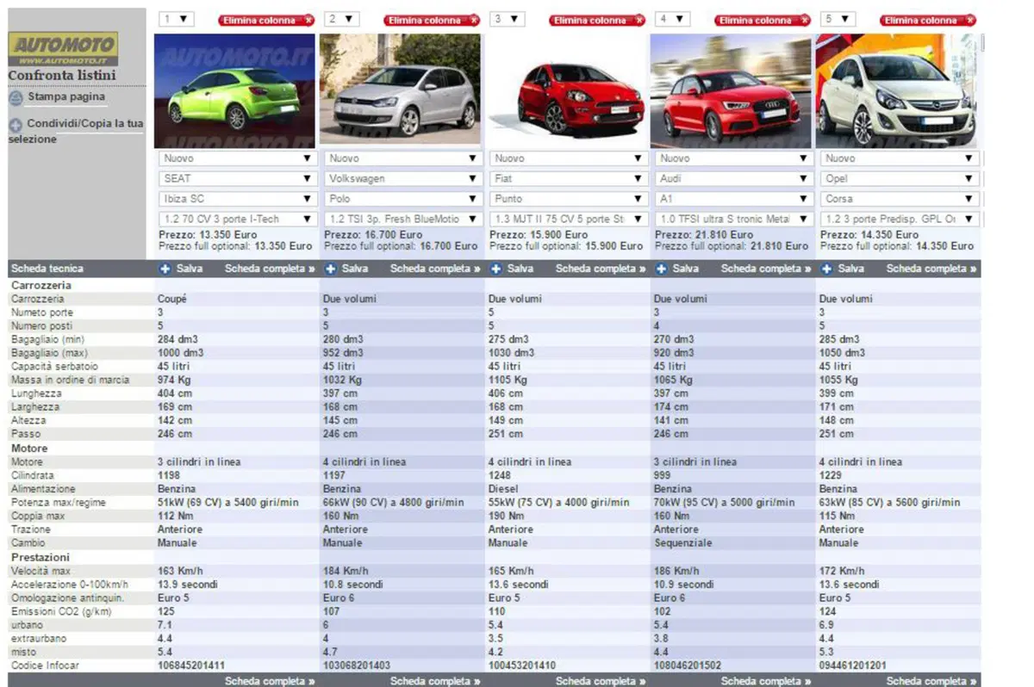The height and width of the screenshot is (687, 1034).
Task: Click the red Audi A1 photo
Action: (x=732, y=91)
